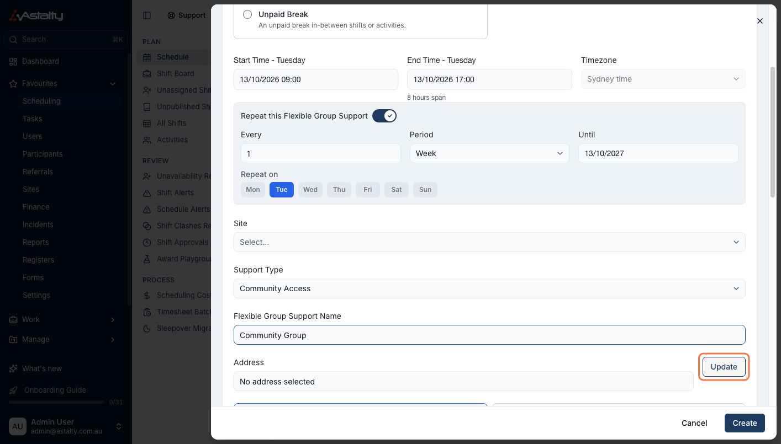The height and width of the screenshot is (444, 781).
Task: Toggle Mon repeat day
Action: tap(253, 190)
